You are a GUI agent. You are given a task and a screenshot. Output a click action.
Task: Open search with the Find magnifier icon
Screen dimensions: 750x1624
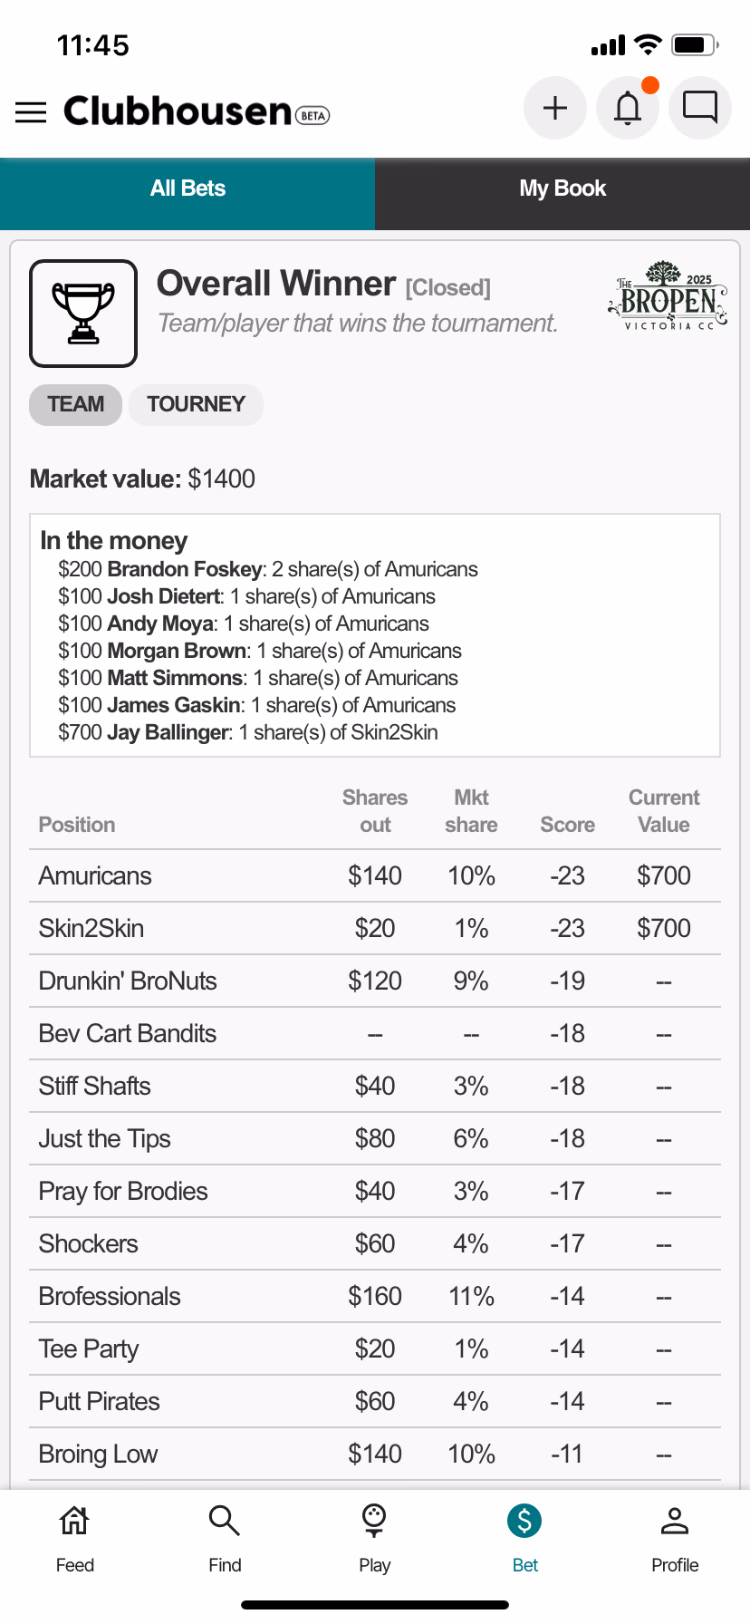(x=224, y=1538)
